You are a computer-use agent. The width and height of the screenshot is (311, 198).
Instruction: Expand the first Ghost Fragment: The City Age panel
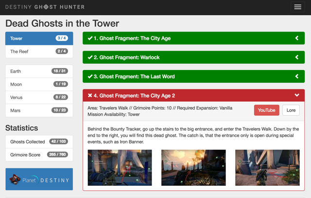[193, 38]
